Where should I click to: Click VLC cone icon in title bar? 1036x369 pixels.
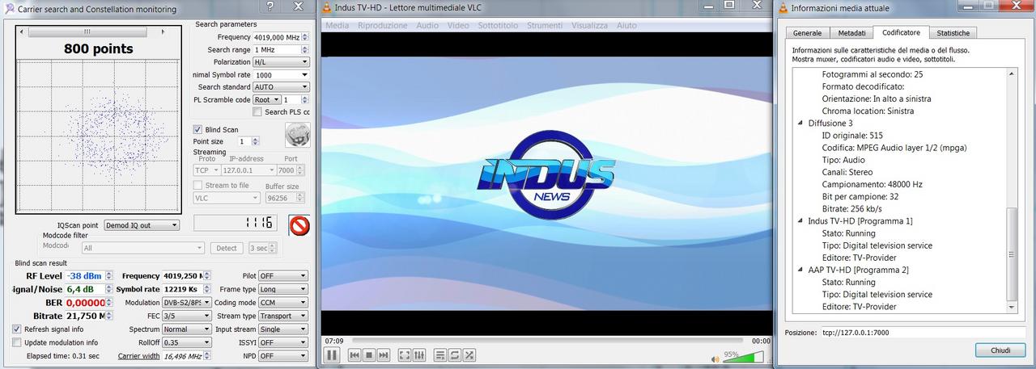326,8
